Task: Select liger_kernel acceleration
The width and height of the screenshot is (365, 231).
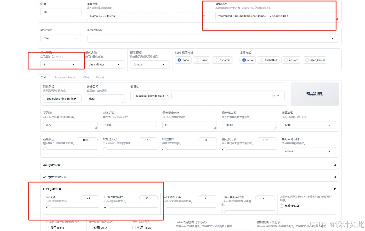Action: pyautogui.click(x=315, y=60)
